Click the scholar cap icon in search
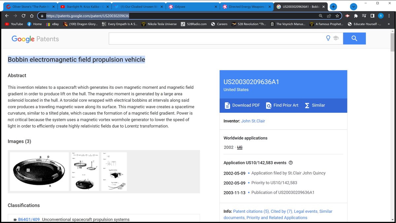Image resolution: width=396 pixels, height=223 pixels. [336, 38]
